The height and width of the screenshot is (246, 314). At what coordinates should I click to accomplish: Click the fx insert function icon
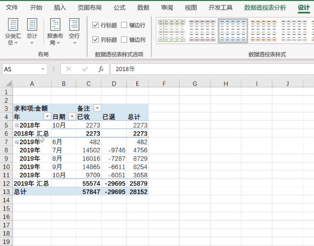pos(101,69)
